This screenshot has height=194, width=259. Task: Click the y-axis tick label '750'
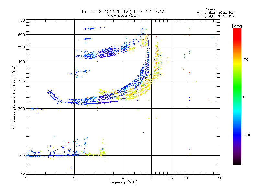21,20
